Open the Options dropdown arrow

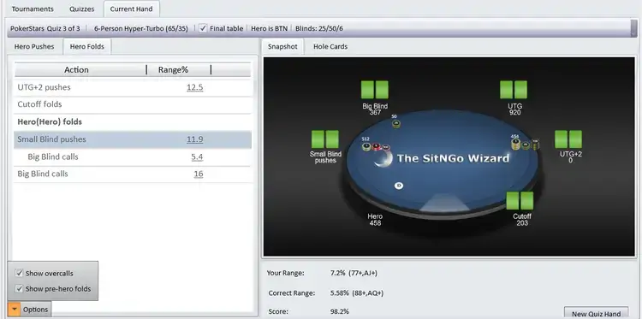coord(15,310)
